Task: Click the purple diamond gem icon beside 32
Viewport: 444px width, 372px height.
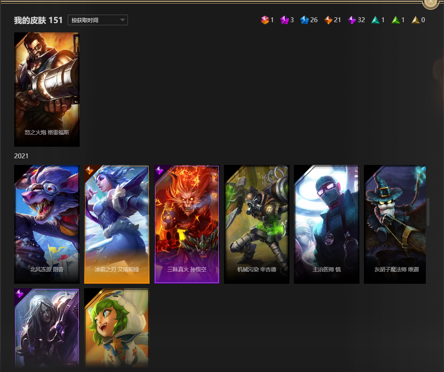Action: pos(351,20)
